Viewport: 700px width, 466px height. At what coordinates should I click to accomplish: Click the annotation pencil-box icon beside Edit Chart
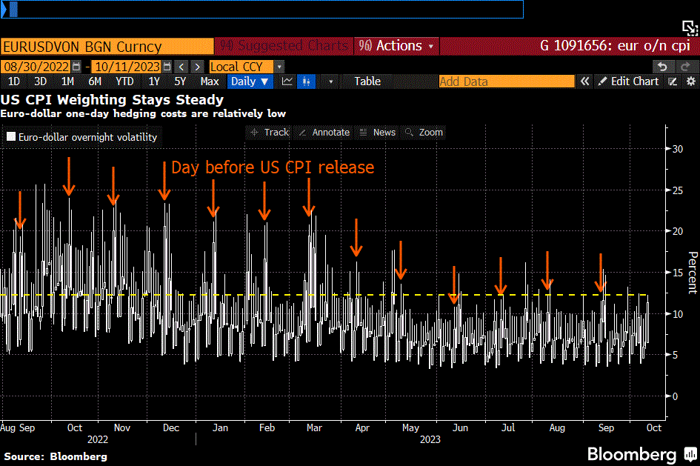tap(673, 81)
